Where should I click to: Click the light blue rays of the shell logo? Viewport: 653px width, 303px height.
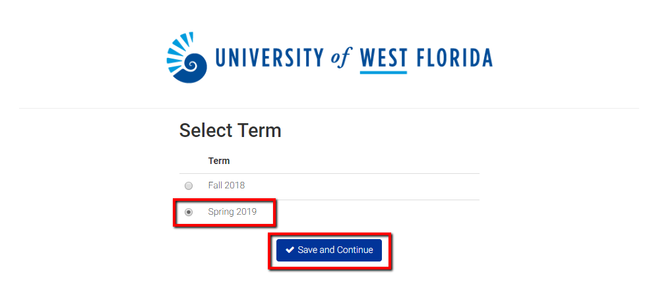pyautogui.click(x=179, y=50)
